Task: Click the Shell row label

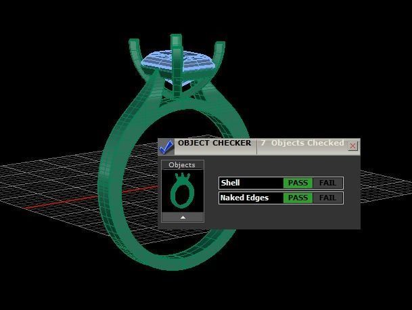Action: 231,183
